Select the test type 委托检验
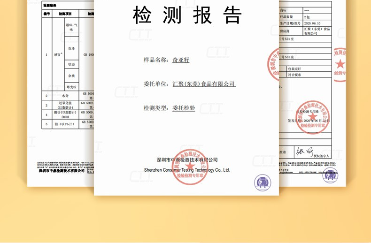The image size is (371, 243). [184, 108]
